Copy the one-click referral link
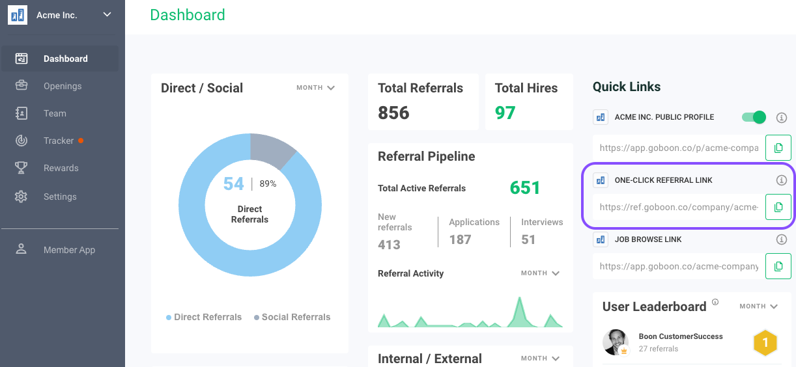 [778, 207]
